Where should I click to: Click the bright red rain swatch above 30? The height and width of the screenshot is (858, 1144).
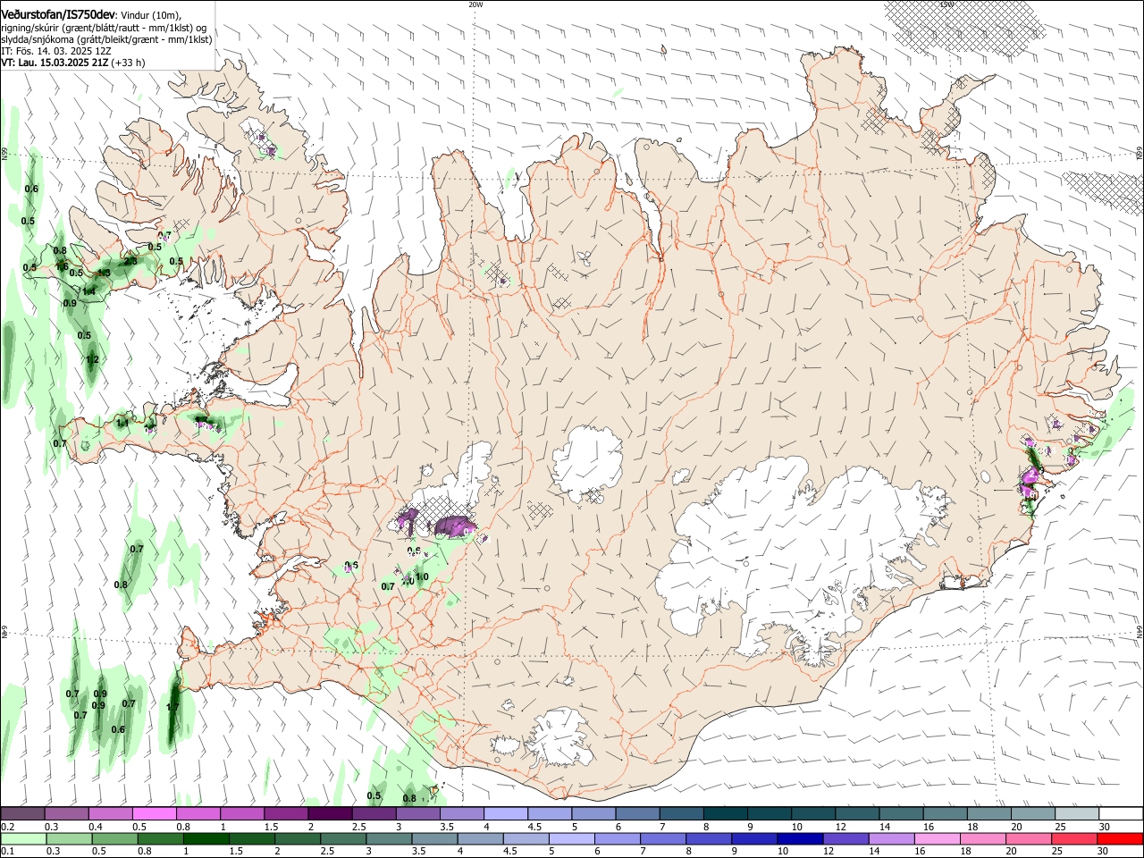point(1119,839)
